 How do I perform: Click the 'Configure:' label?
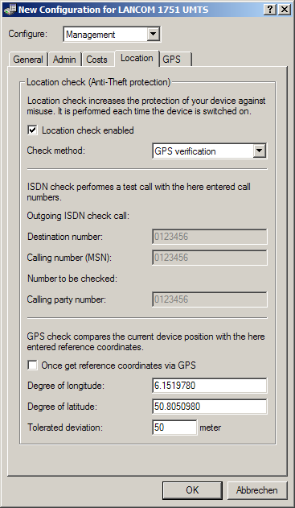(x=28, y=34)
